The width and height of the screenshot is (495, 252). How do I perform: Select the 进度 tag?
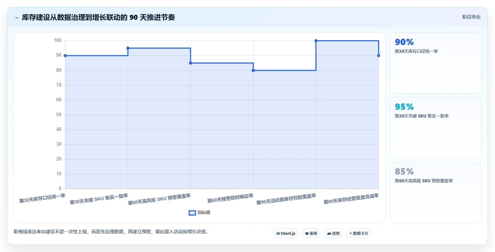point(333,233)
